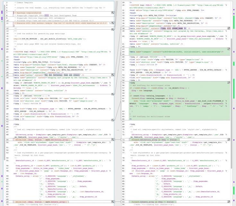The width and height of the screenshot is (236, 206).
Task: Click merge icon on right foreach line 73
Action: click(229, 140)
